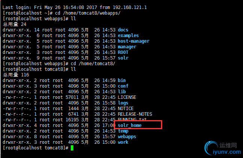The height and width of the screenshot is (158, 243).
Task: Select the logs directory name
Action: 123,103
